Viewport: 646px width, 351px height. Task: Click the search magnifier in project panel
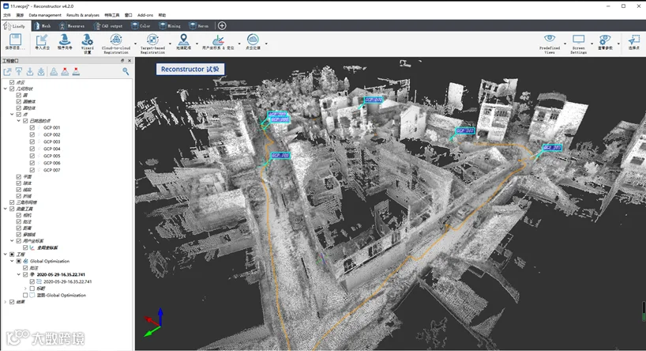126,71
